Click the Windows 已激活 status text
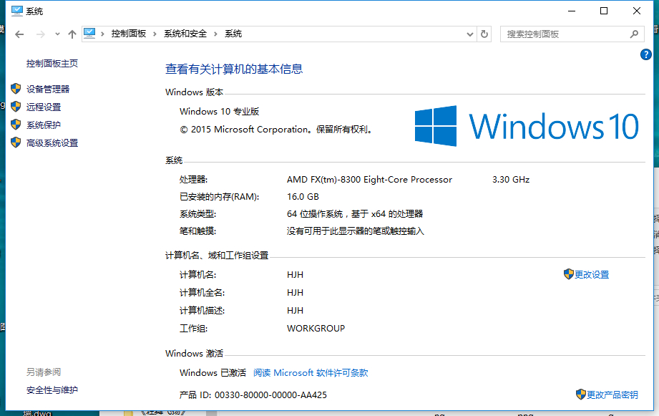The width and height of the screenshot is (659, 416). point(213,372)
